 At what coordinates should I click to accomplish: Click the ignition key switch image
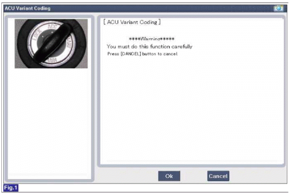tap(51, 44)
